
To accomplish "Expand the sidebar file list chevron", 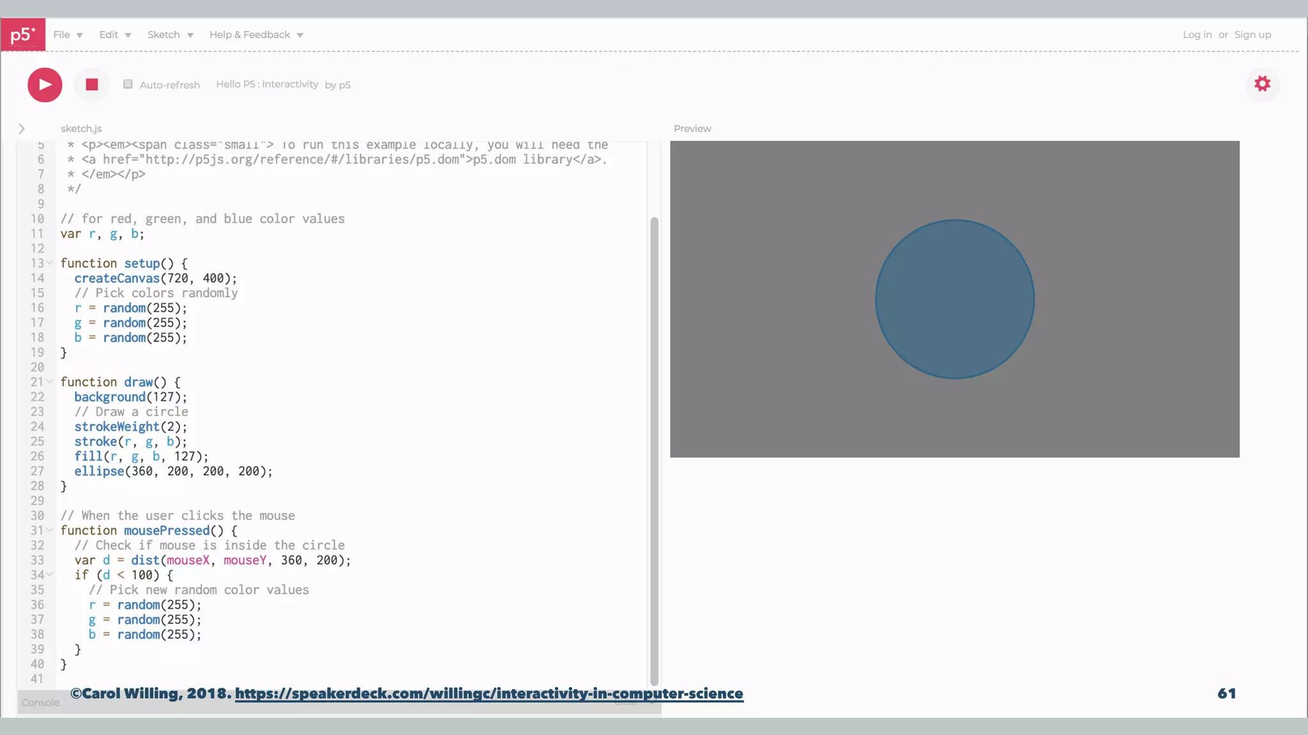I will 22,129.
